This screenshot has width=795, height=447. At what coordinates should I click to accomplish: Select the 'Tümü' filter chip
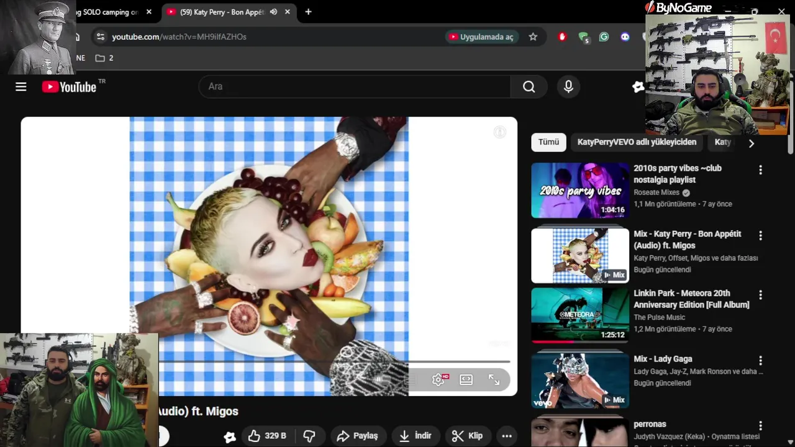tap(548, 142)
